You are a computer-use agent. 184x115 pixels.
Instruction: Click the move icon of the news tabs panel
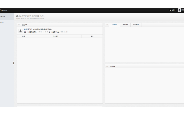pyautogui.click(x=107, y=25)
